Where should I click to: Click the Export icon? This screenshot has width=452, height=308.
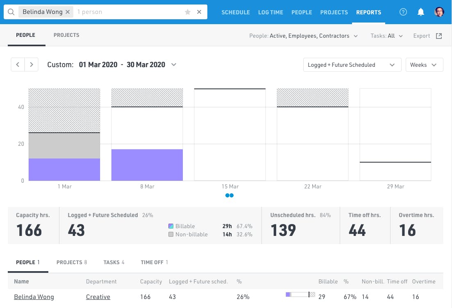pyautogui.click(x=438, y=36)
